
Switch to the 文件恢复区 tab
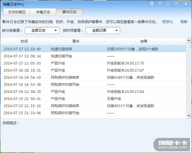click(x=17, y=12)
